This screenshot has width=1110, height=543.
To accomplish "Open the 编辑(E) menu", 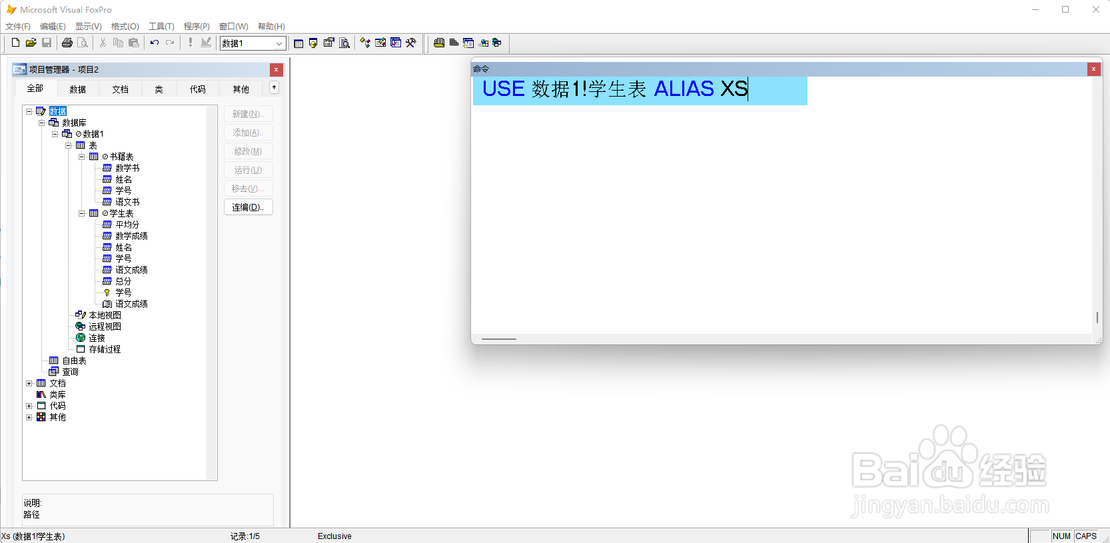I will tap(53, 27).
